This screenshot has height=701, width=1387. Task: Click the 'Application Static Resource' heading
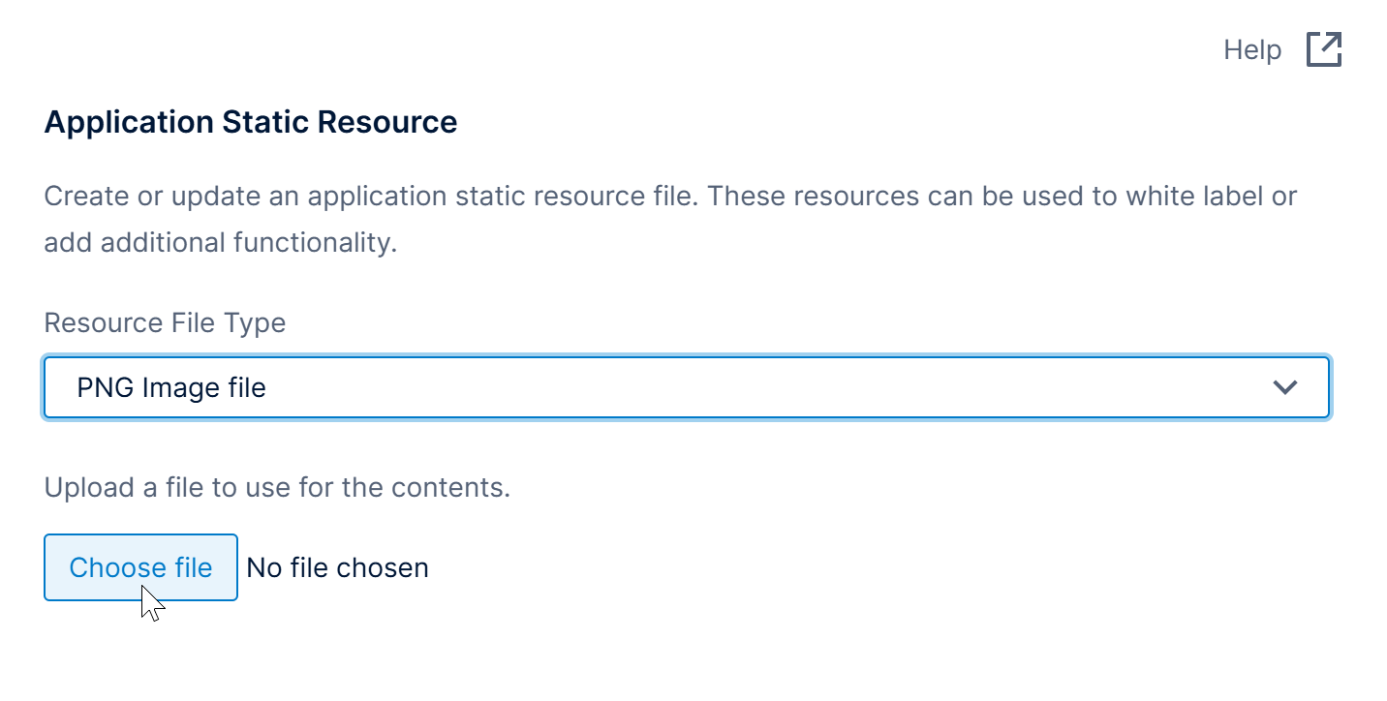click(x=251, y=122)
